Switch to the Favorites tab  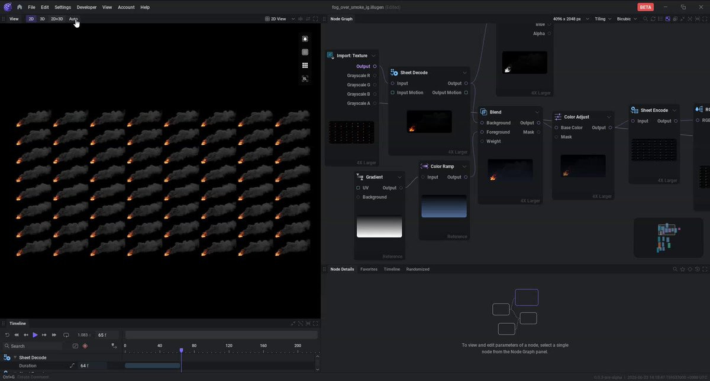point(369,269)
